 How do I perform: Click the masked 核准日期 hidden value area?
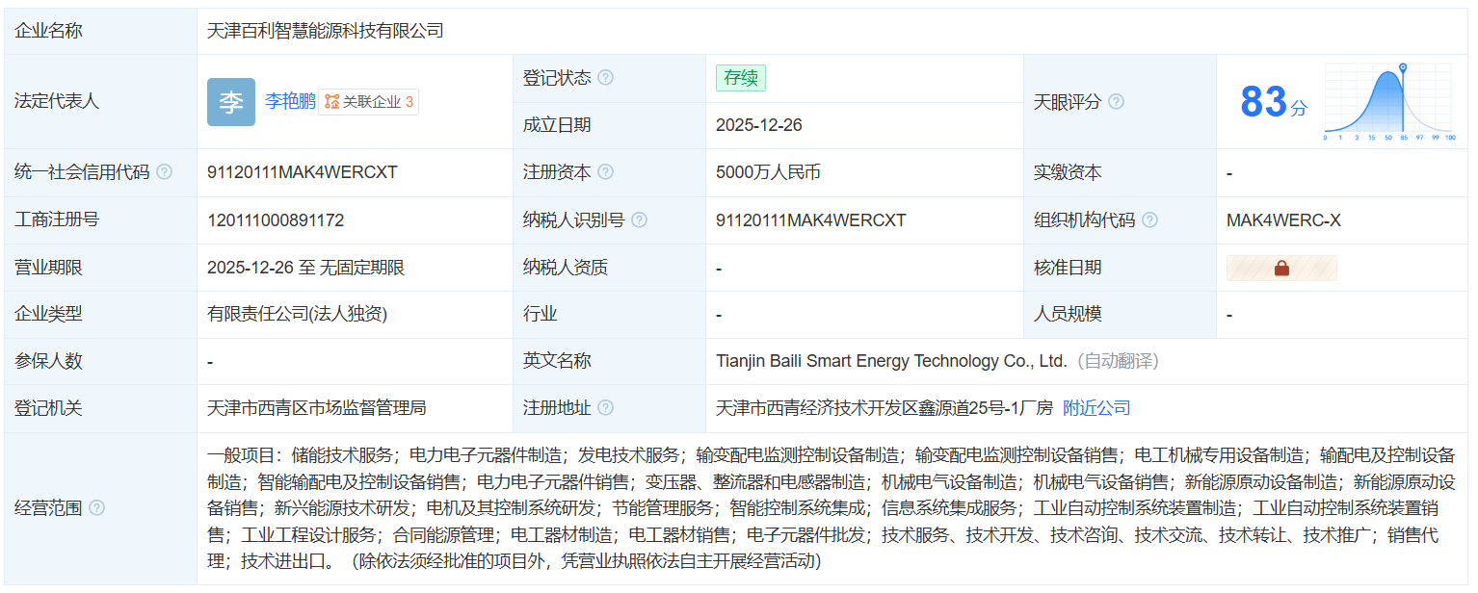[1280, 268]
